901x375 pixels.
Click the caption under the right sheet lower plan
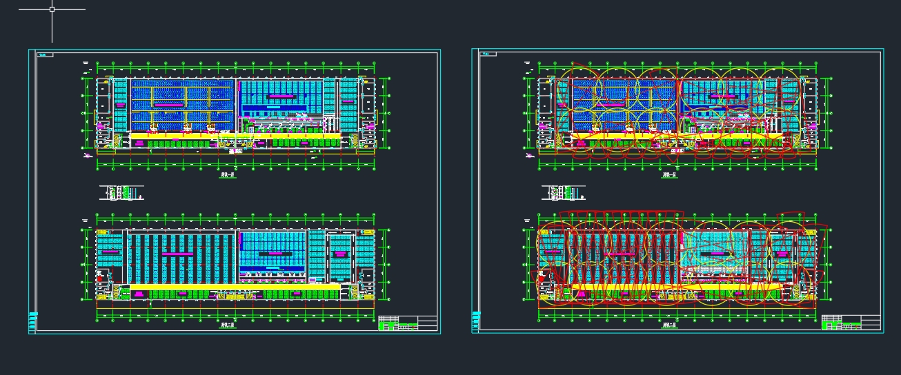[670, 325]
